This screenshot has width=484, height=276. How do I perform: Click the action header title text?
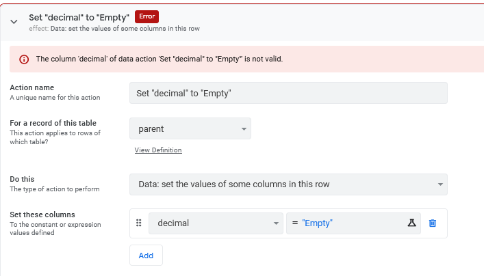pos(79,18)
